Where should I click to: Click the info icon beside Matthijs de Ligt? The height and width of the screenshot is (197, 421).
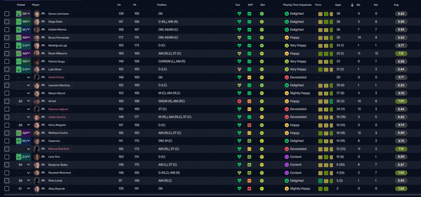(x=43, y=46)
